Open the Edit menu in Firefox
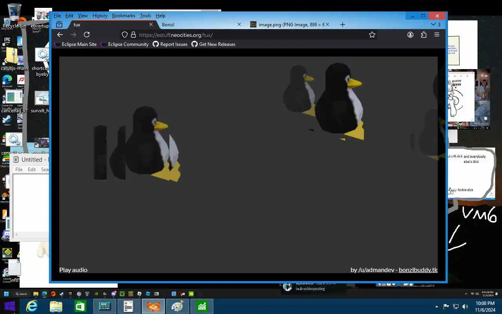 pos(69,16)
